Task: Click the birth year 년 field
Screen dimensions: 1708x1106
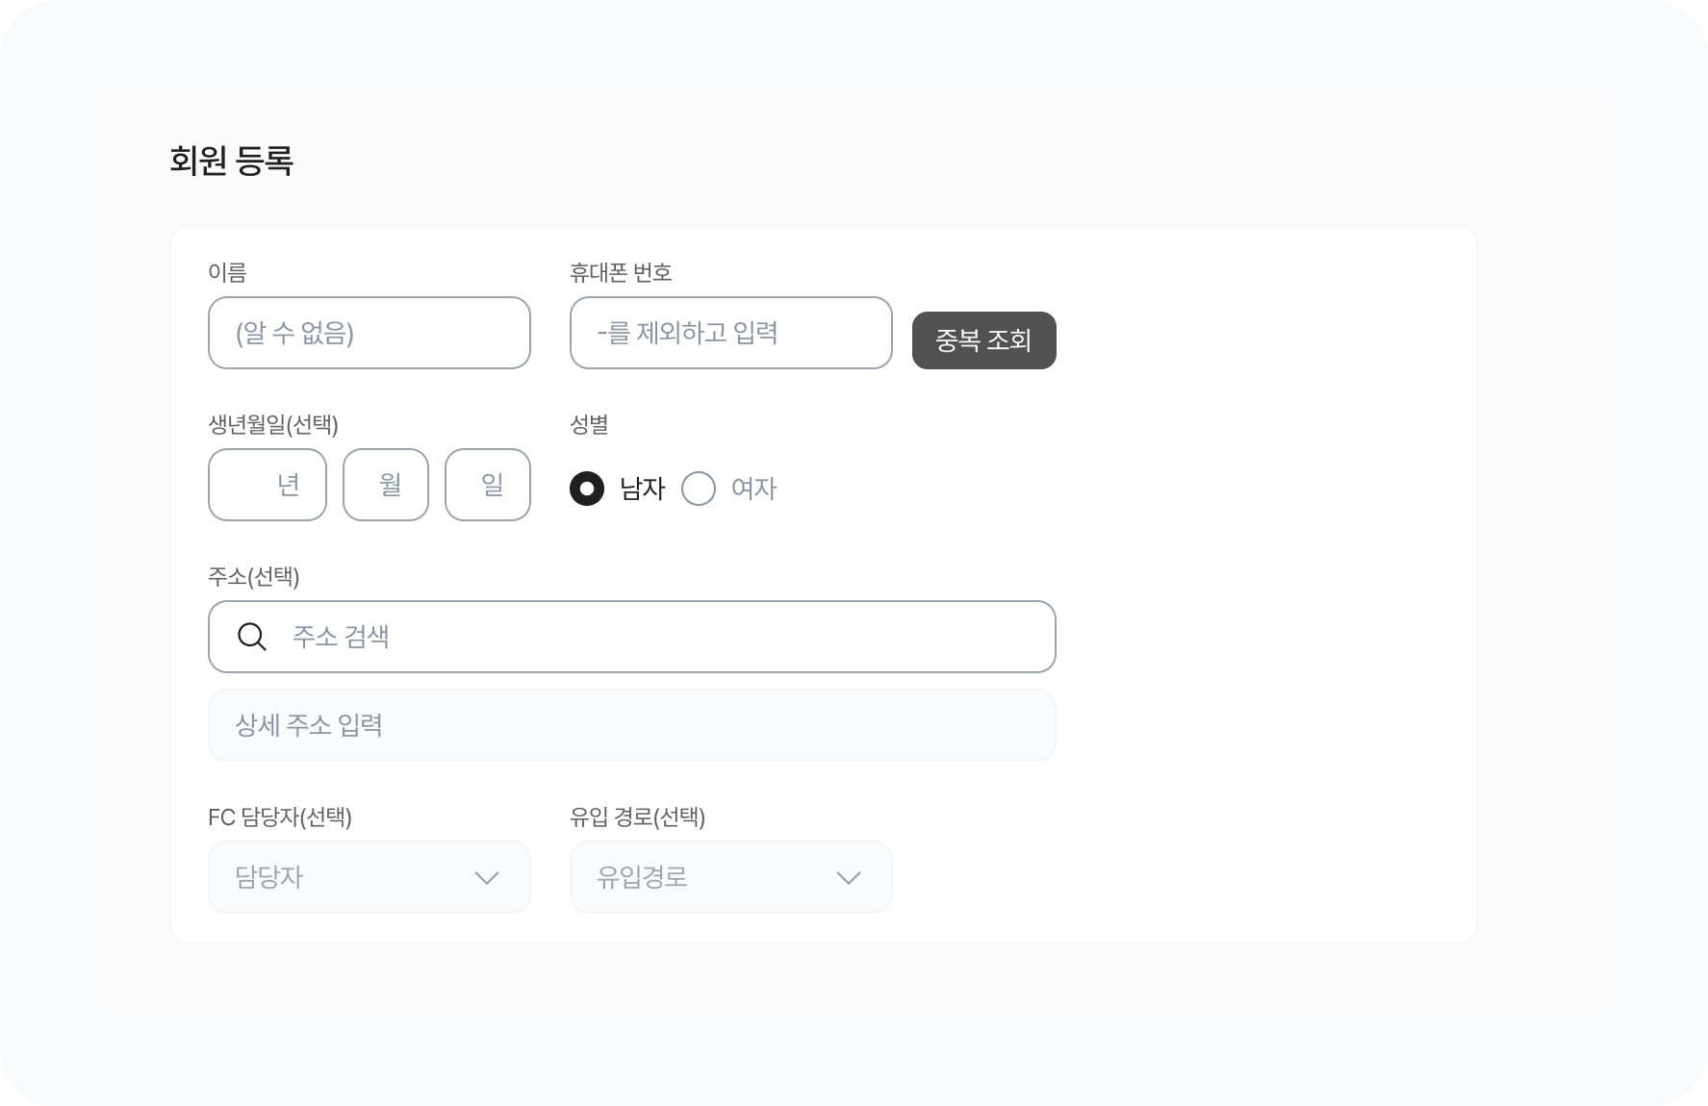Action: (268, 485)
